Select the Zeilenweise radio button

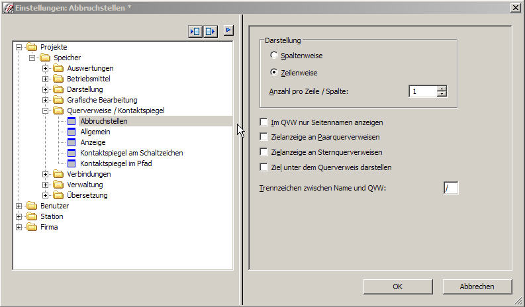(x=274, y=72)
